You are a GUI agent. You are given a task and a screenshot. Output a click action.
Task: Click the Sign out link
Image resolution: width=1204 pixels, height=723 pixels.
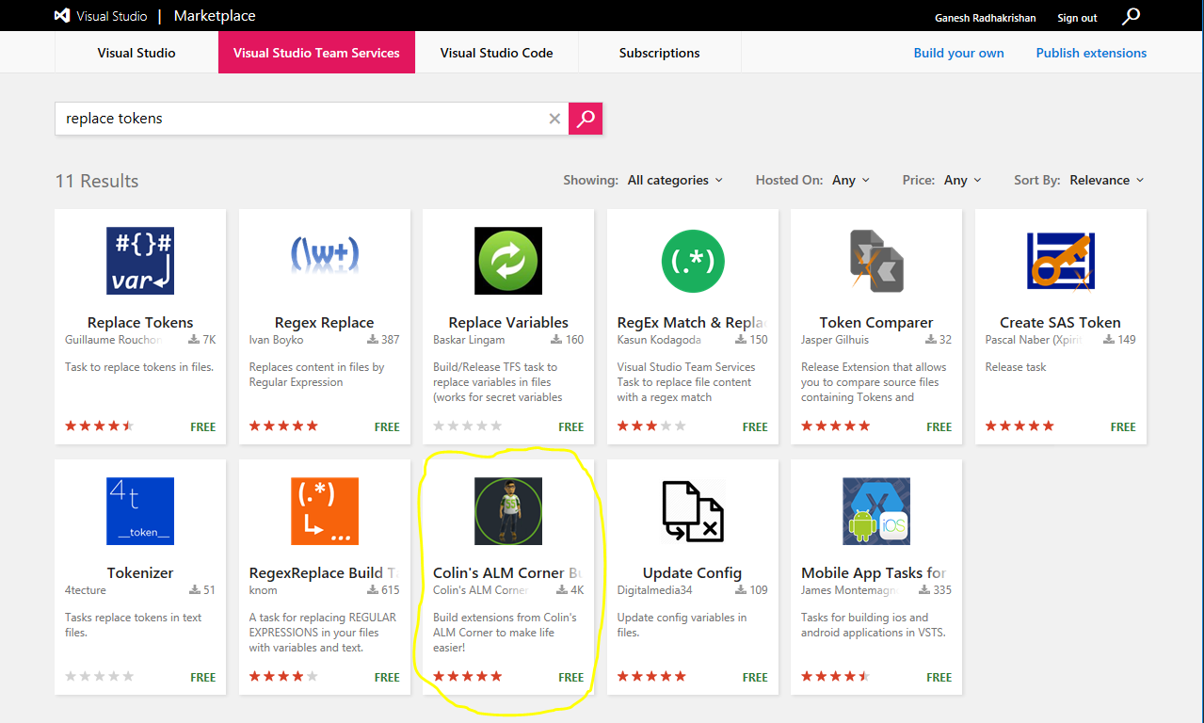(1077, 18)
